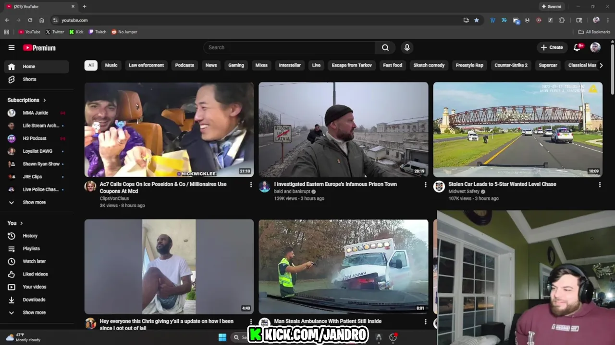This screenshot has width=615, height=345.
Task: Select the Interstellar chip
Action: click(x=290, y=65)
